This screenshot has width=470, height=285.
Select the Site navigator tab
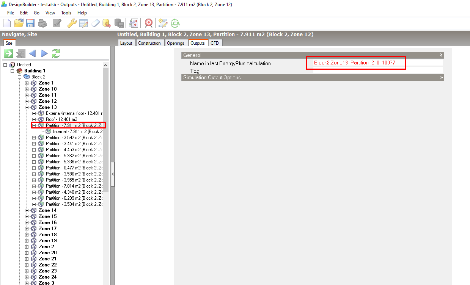point(9,43)
